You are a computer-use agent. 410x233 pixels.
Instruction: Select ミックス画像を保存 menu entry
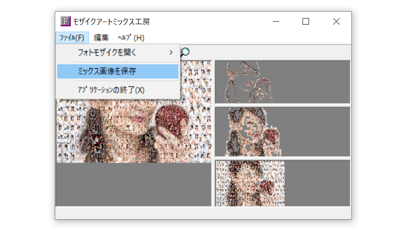pos(118,71)
